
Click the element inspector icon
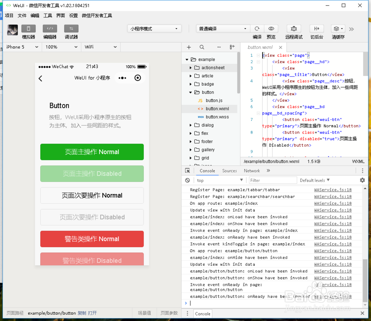187,171
